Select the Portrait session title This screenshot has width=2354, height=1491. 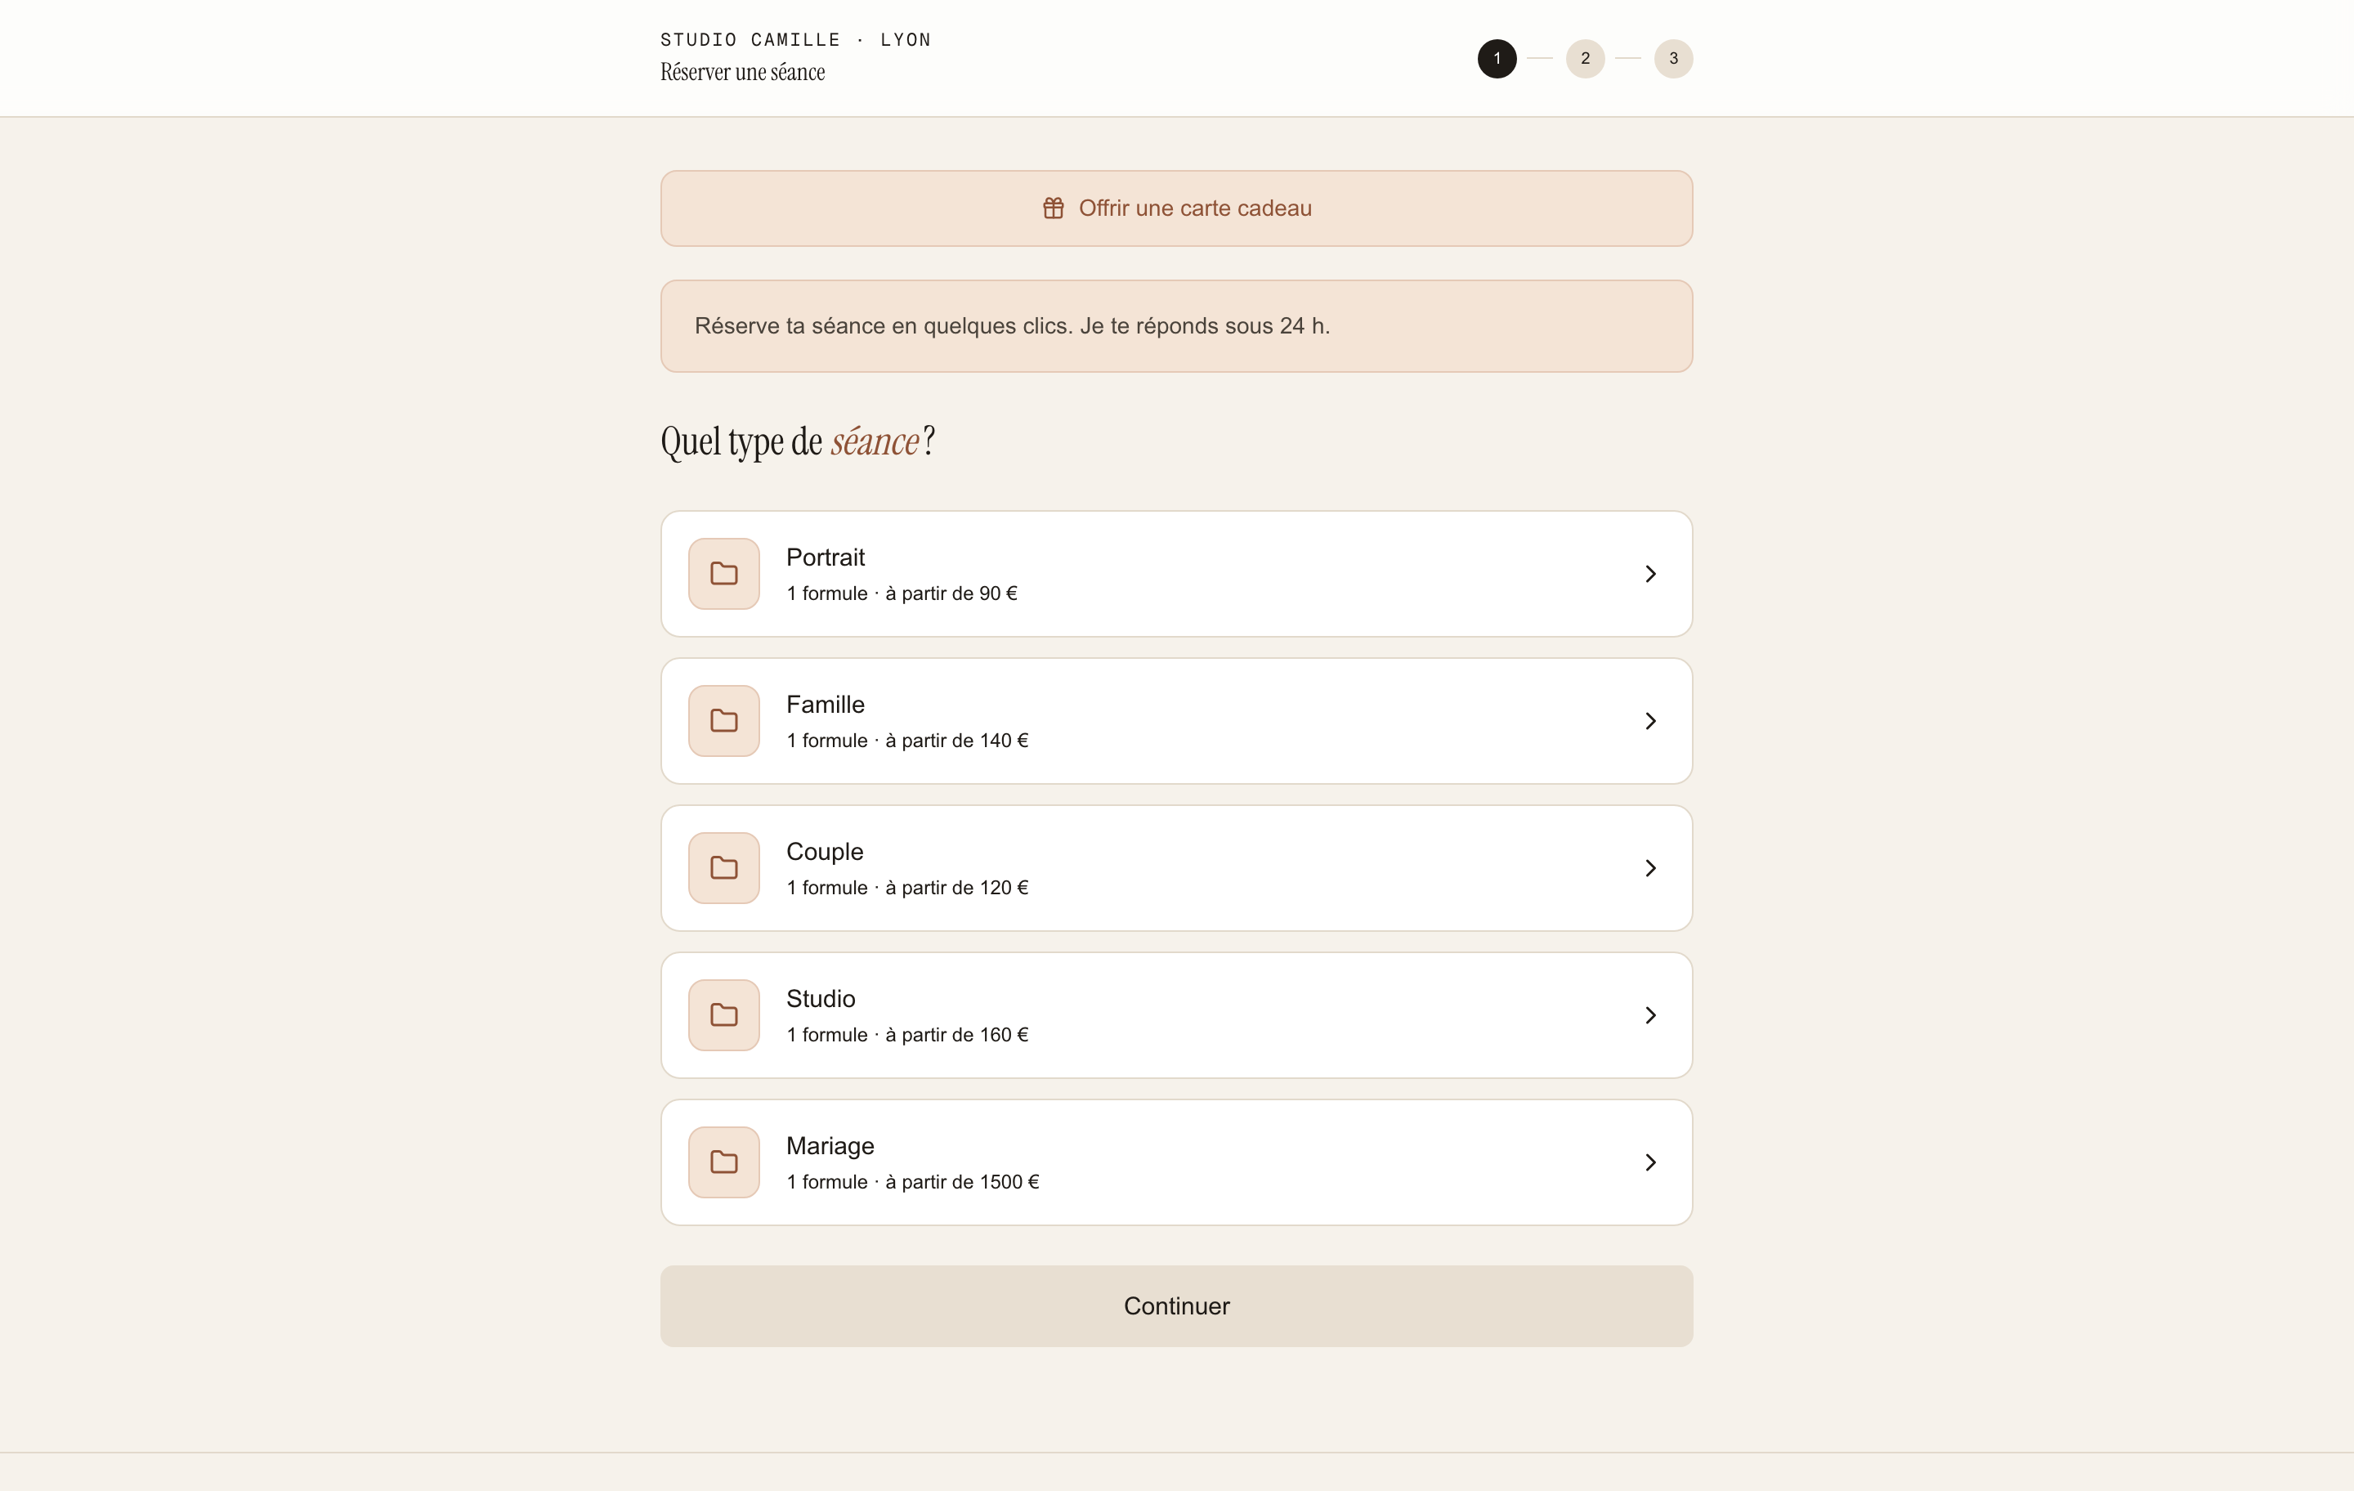tap(825, 557)
